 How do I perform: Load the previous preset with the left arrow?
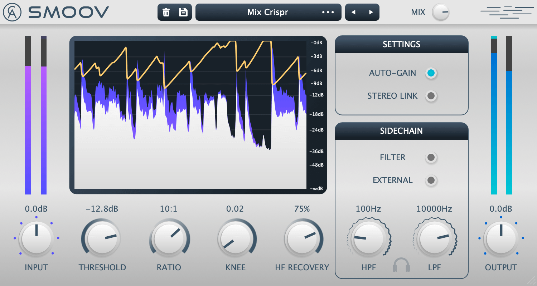[x=354, y=12]
